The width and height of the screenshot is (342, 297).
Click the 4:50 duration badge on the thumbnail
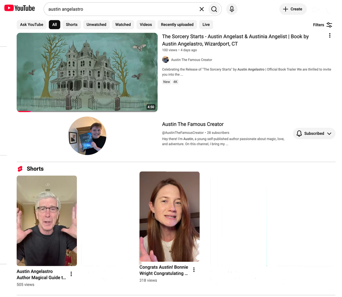click(x=151, y=107)
